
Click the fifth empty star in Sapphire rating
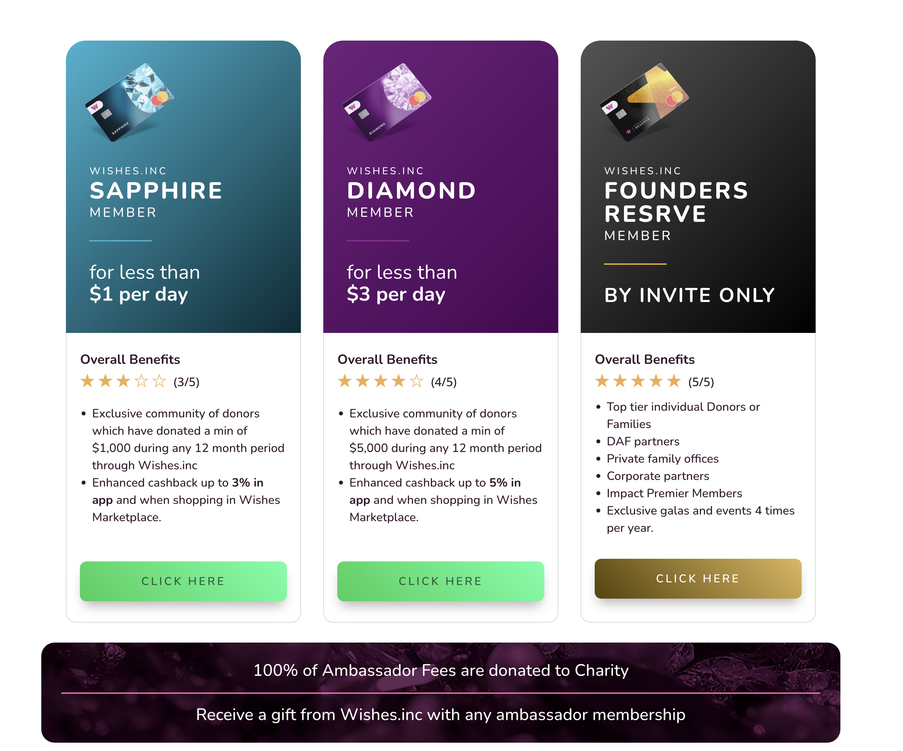click(159, 381)
